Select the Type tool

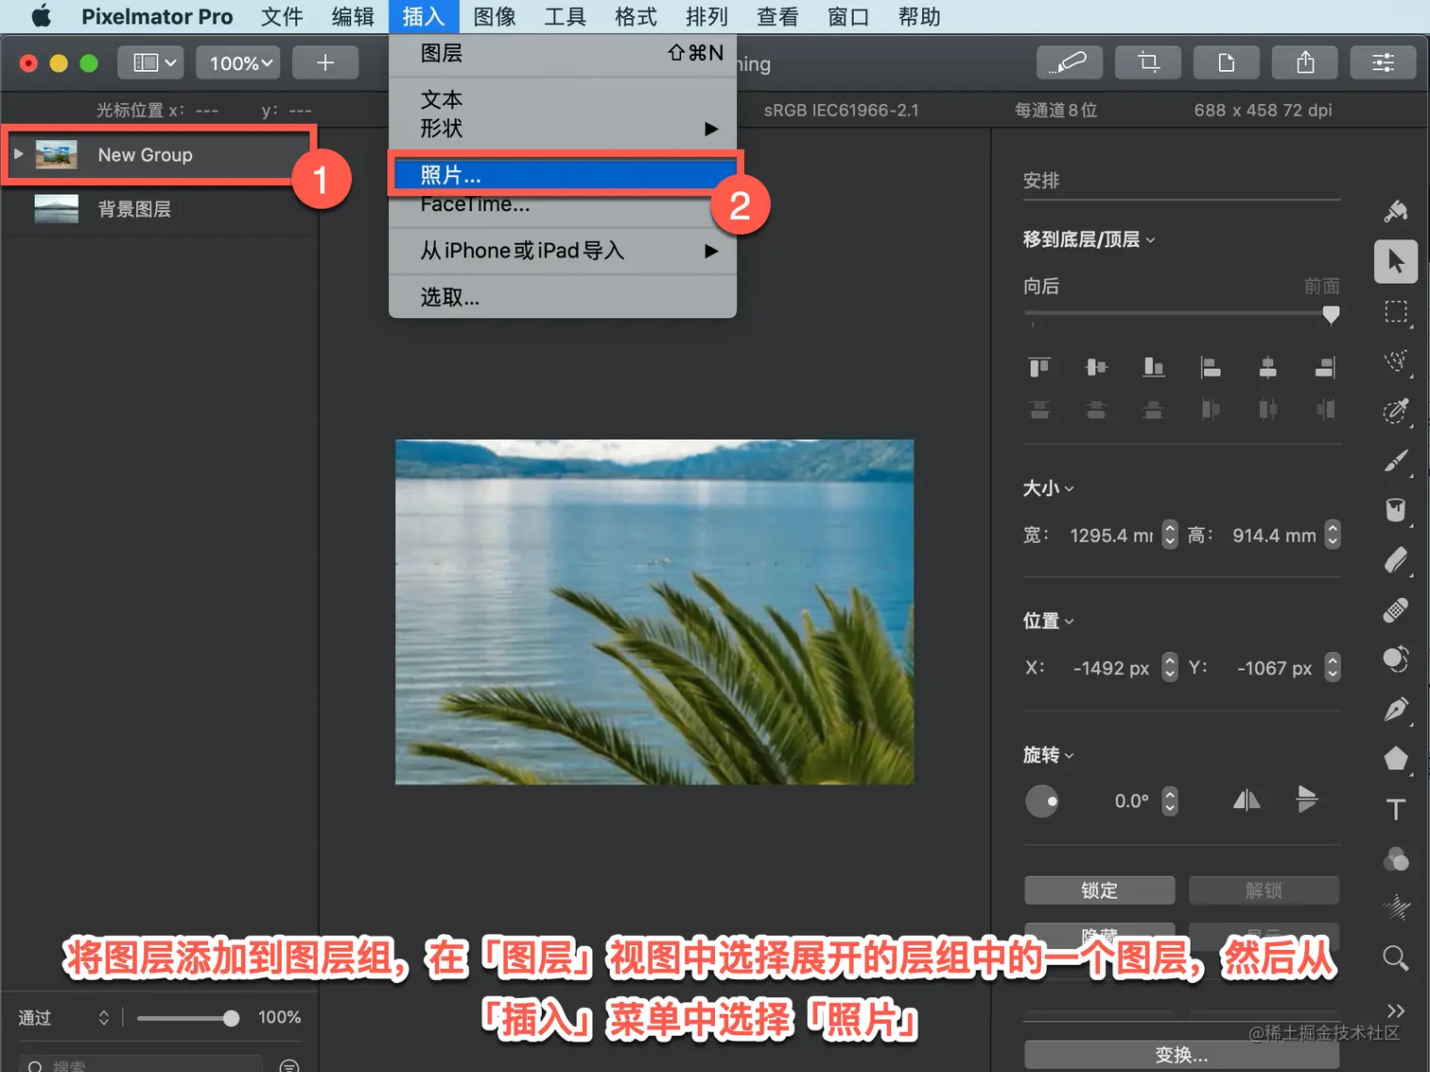1395,807
